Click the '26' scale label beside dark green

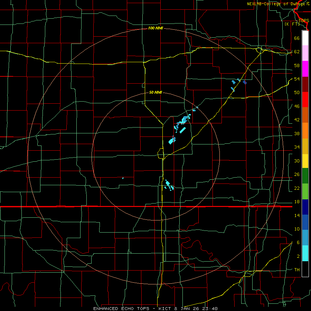point(297,175)
